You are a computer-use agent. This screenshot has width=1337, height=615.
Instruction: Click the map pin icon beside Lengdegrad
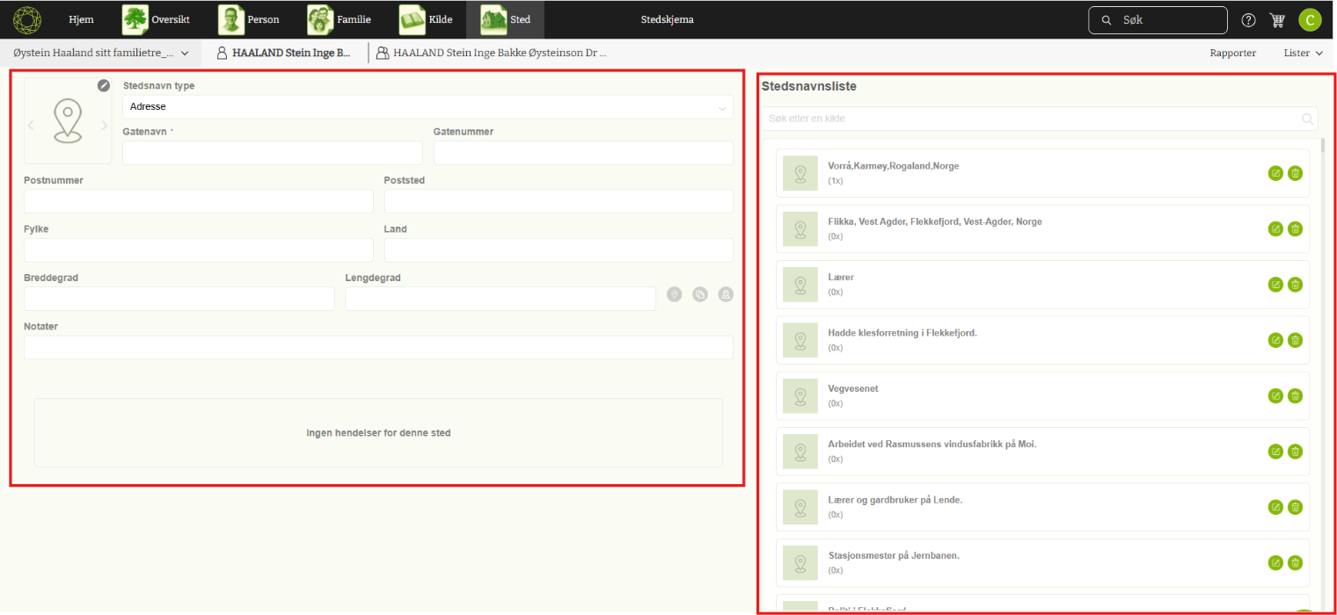[675, 294]
